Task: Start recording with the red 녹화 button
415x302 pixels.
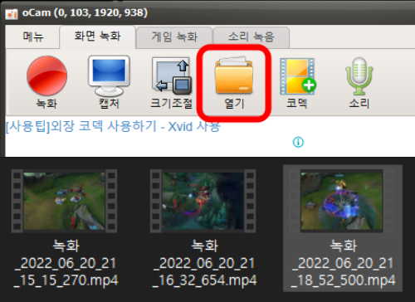Action: pos(46,82)
